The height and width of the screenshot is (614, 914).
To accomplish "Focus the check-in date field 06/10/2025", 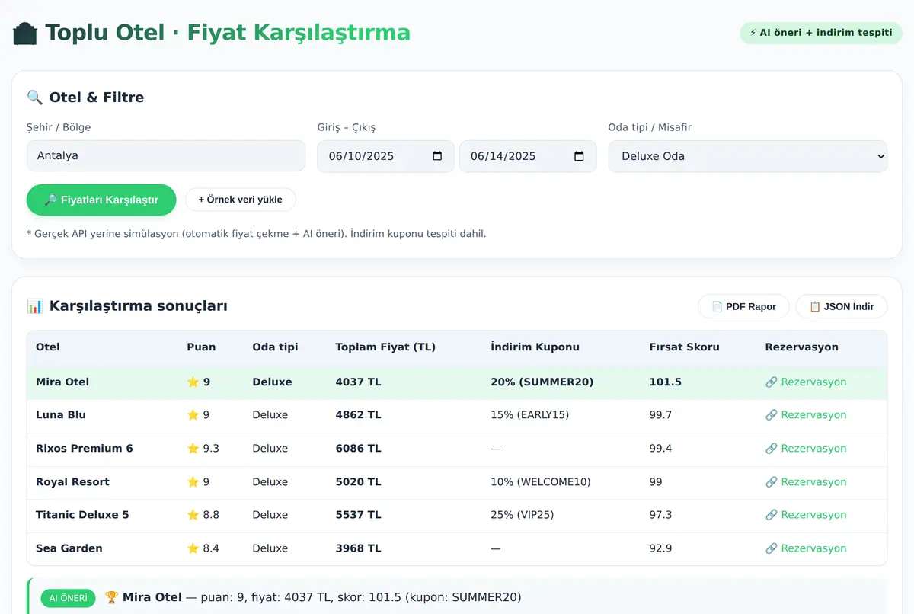I will 385,156.
